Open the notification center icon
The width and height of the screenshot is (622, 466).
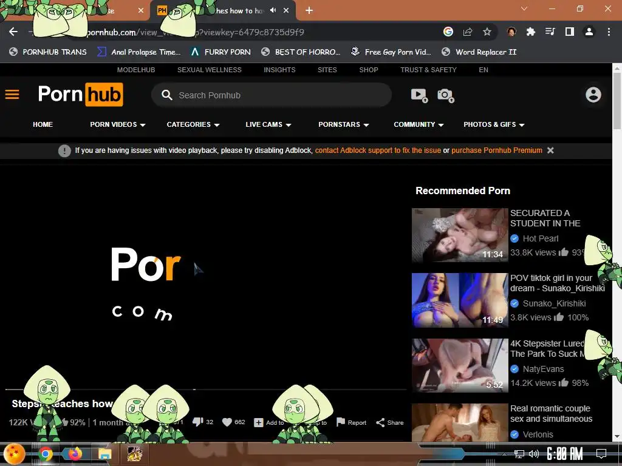point(601,454)
